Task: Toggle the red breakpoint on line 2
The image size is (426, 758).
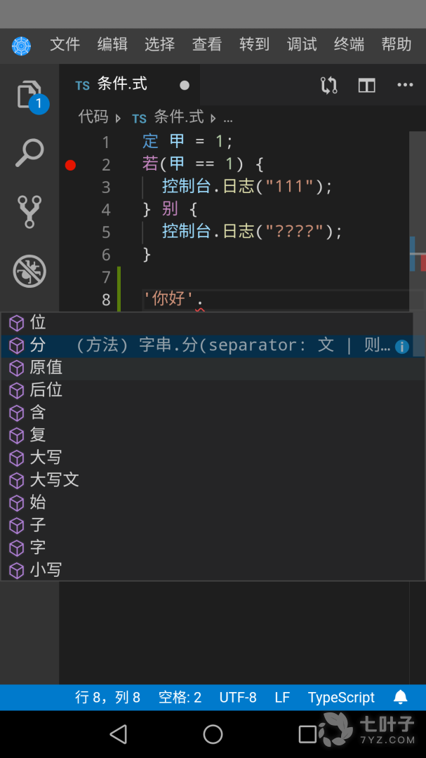Action: [x=70, y=165]
